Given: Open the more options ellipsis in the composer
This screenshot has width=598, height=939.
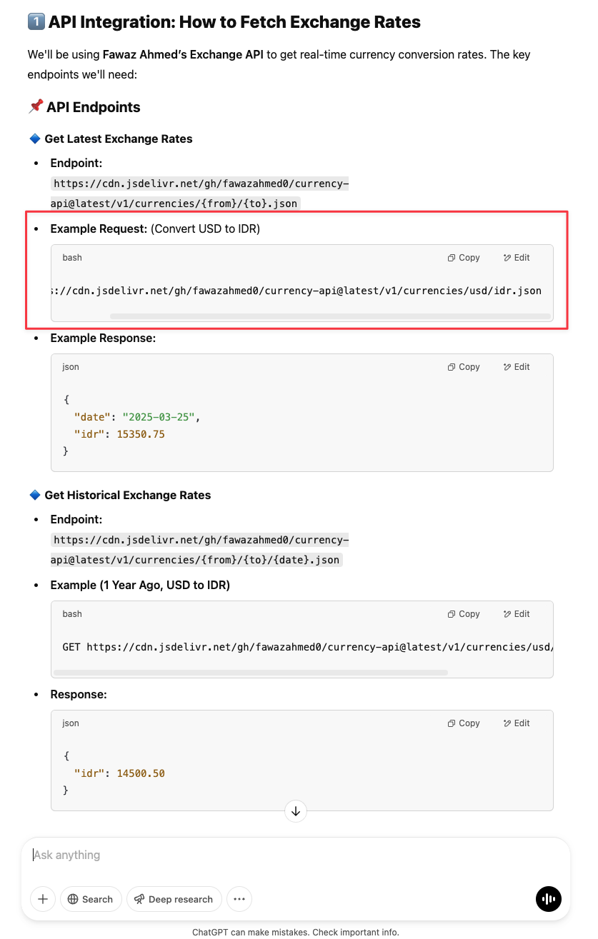Looking at the screenshot, I should [239, 899].
